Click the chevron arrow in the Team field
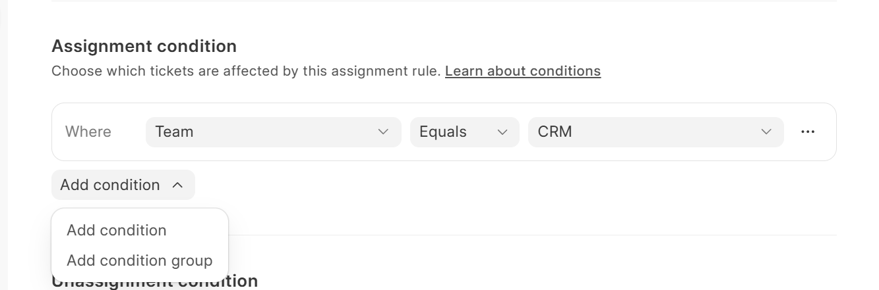Image resolution: width=879 pixels, height=290 pixels. 383,132
